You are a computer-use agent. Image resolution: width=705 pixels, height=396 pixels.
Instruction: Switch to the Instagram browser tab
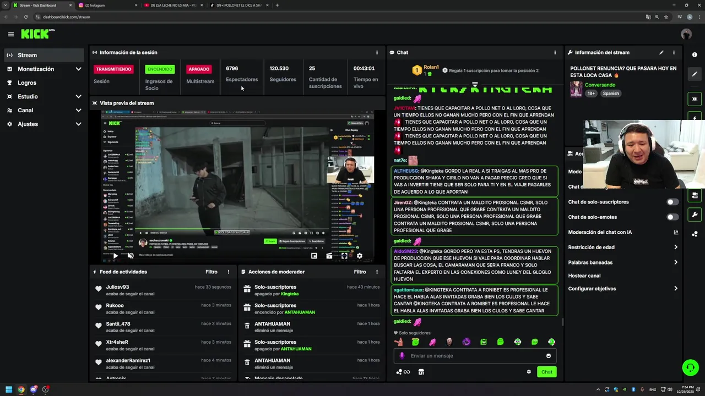pyautogui.click(x=108, y=5)
